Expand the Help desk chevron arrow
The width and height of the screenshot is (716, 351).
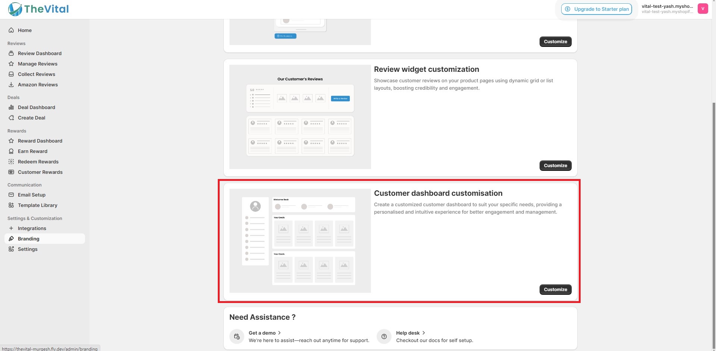point(424,333)
